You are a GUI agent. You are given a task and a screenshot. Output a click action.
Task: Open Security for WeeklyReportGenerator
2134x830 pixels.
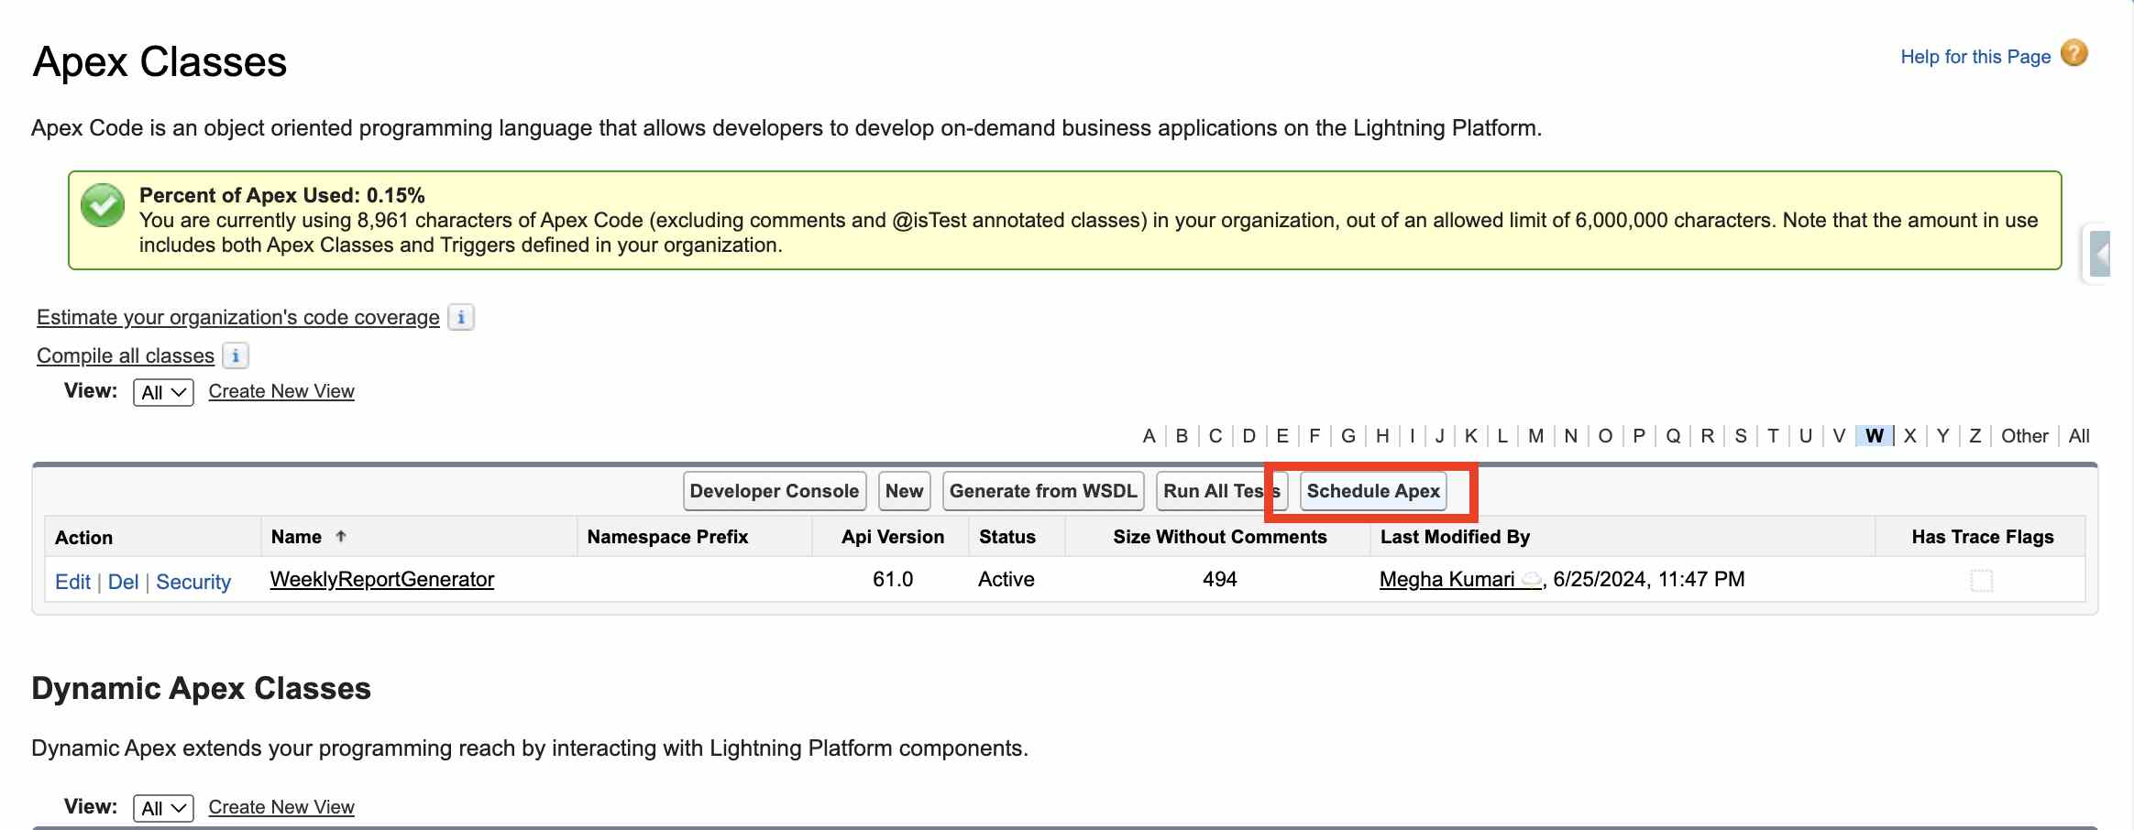[193, 582]
